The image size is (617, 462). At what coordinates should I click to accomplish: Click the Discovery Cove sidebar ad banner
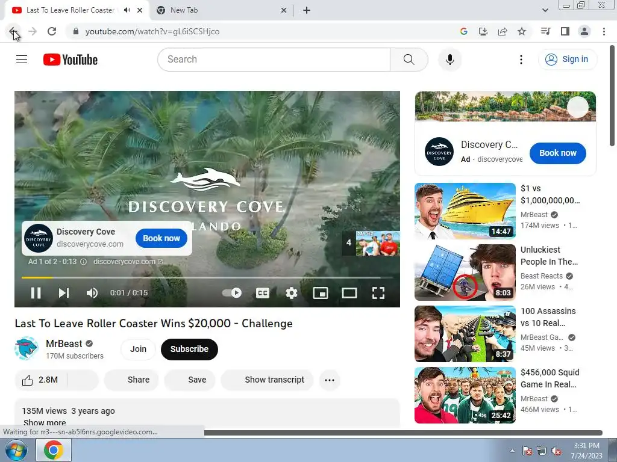pyautogui.click(x=506, y=106)
